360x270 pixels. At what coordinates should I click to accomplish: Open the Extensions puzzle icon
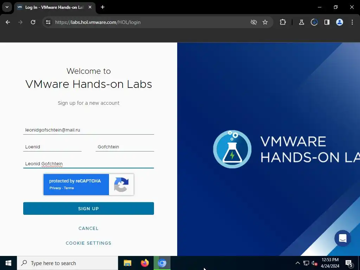click(x=283, y=22)
